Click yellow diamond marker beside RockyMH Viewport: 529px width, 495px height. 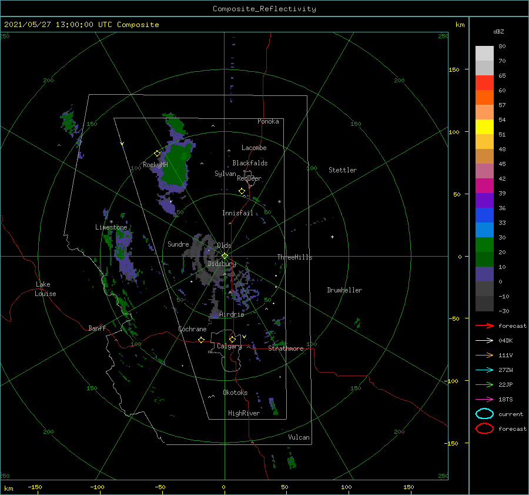[157, 154]
